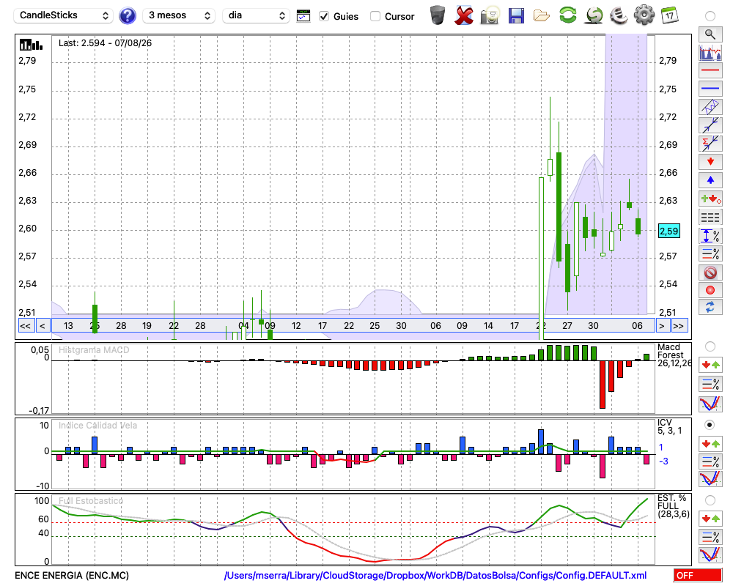Select the radio button beside the price chart
The width and height of the screenshot is (733, 586).
pos(710,16)
